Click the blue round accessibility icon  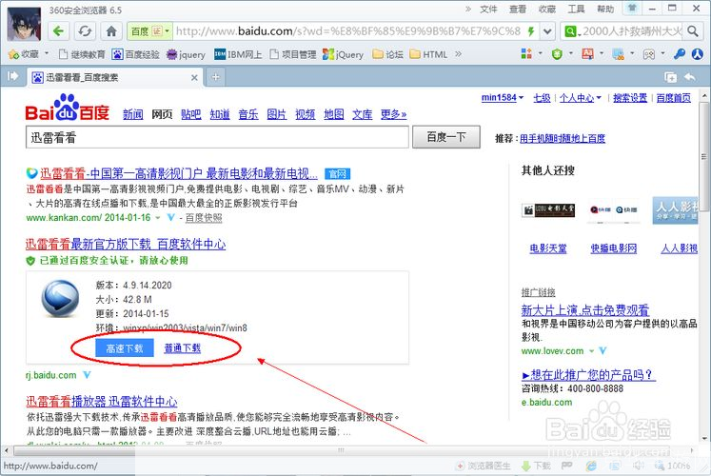click(x=697, y=54)
